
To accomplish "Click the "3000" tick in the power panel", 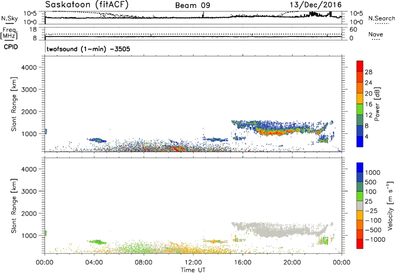I will pos(29,90).
